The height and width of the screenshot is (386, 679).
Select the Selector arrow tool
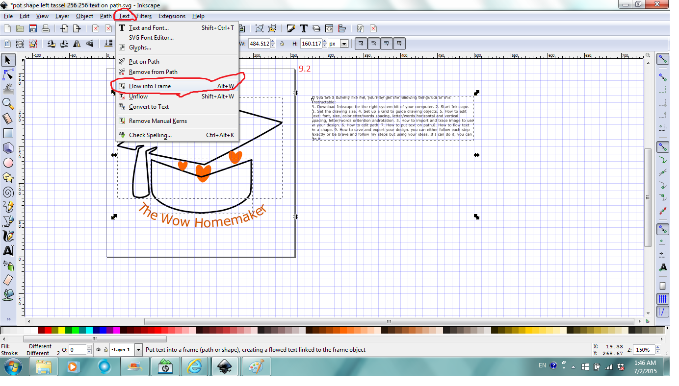[x=8, y=60]
